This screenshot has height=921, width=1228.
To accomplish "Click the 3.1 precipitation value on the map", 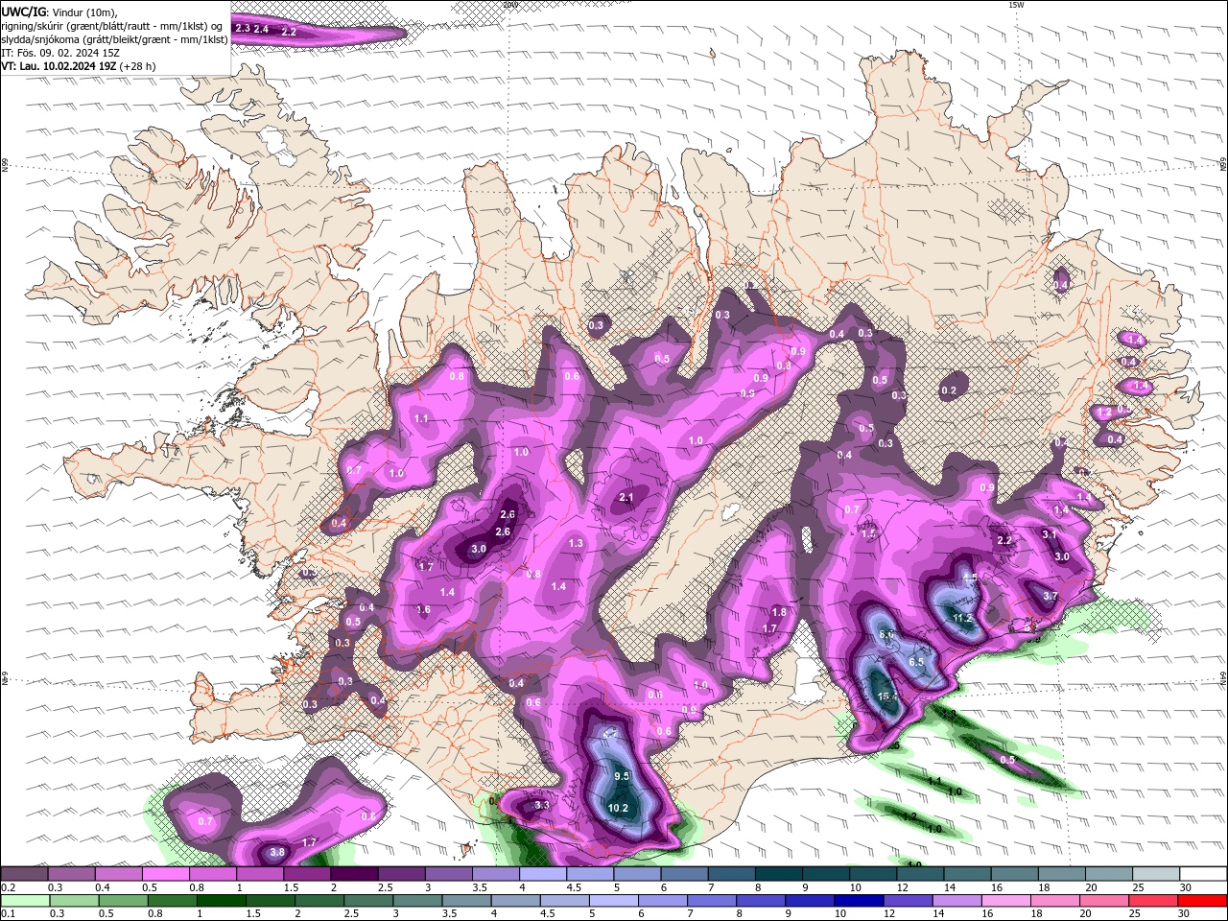I will [x=1050, y=534].
